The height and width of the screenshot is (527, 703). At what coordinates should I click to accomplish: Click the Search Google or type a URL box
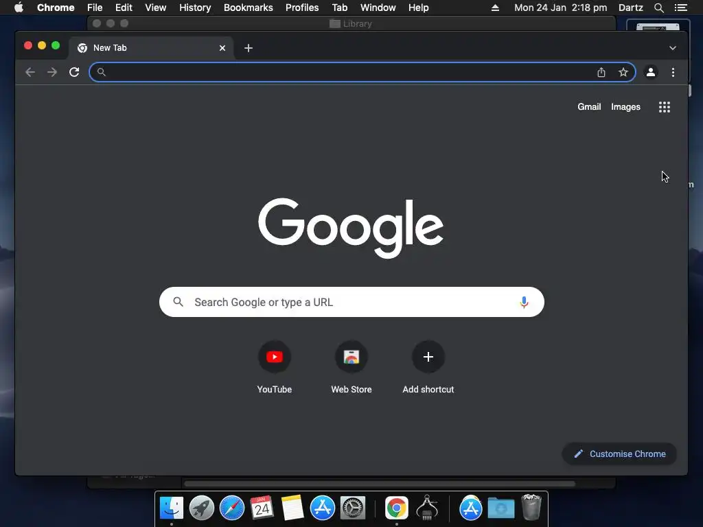pos(351,302)
